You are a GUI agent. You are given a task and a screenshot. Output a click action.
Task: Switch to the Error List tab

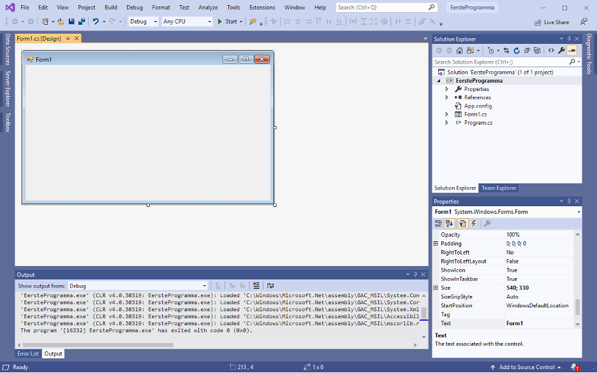click(x=28, y=354)
